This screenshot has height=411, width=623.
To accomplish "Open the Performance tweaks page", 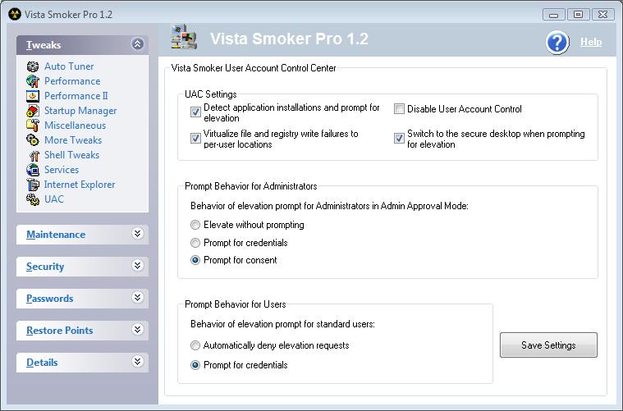I will click(x=72, y=81).
